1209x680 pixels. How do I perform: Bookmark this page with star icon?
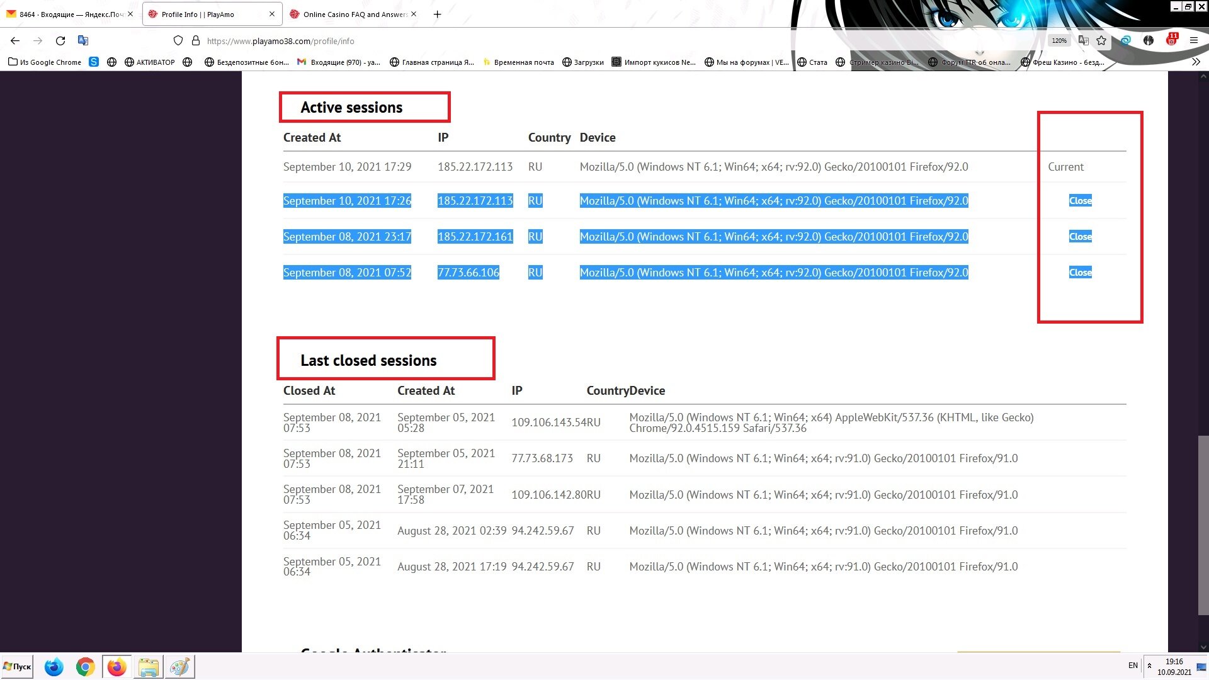coord(1101,41)
